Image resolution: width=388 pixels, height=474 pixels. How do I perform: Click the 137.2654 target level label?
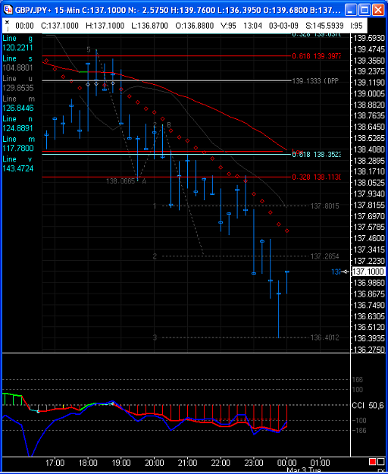(324, 256)
